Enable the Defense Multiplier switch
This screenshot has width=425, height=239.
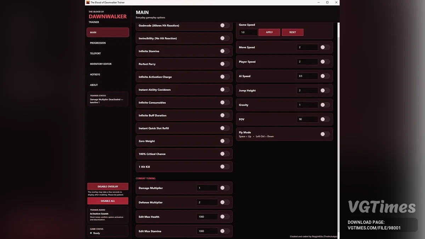[225, 202]
